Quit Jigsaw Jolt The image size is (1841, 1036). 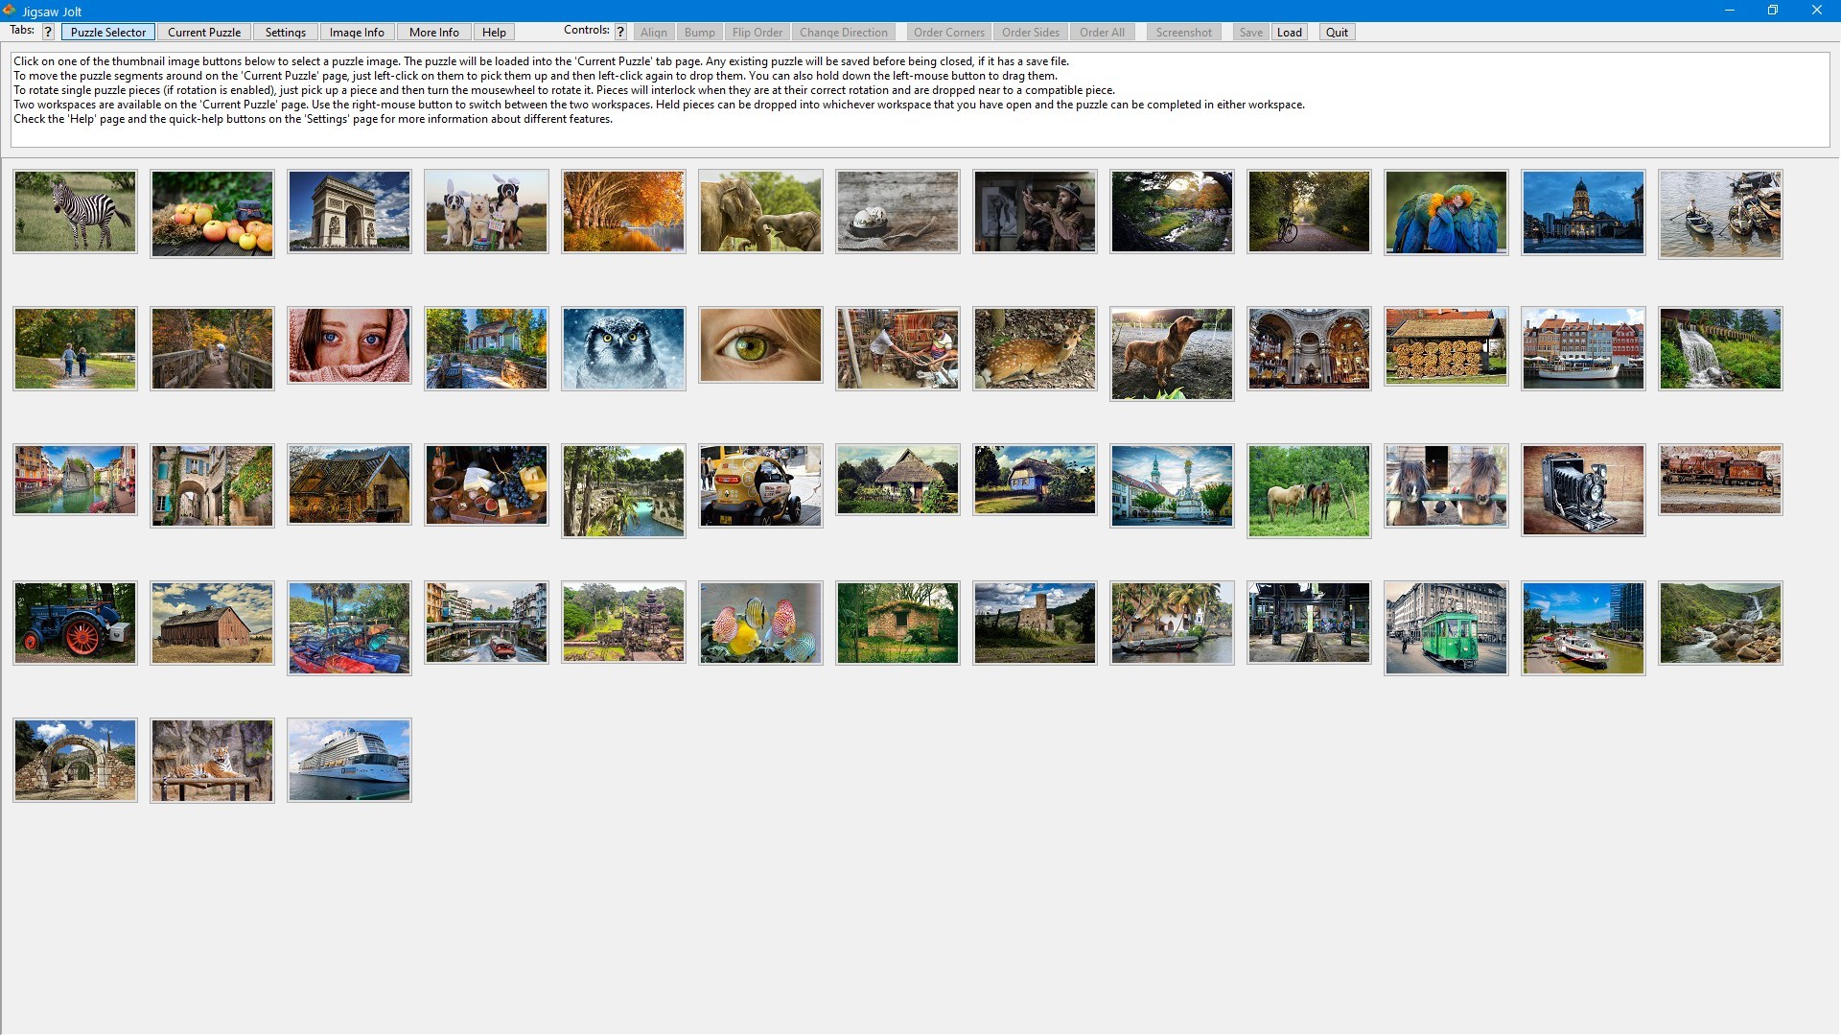(x=1336, y=32)
